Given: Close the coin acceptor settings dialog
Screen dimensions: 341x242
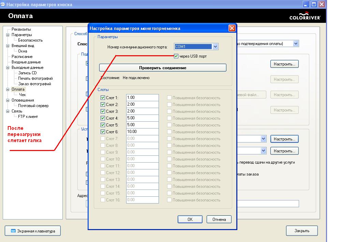Looking at the screenshot, I should (x=232, y=28).
